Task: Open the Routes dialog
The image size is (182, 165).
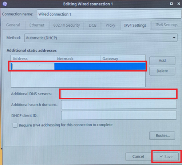Action: coord(162,135)
